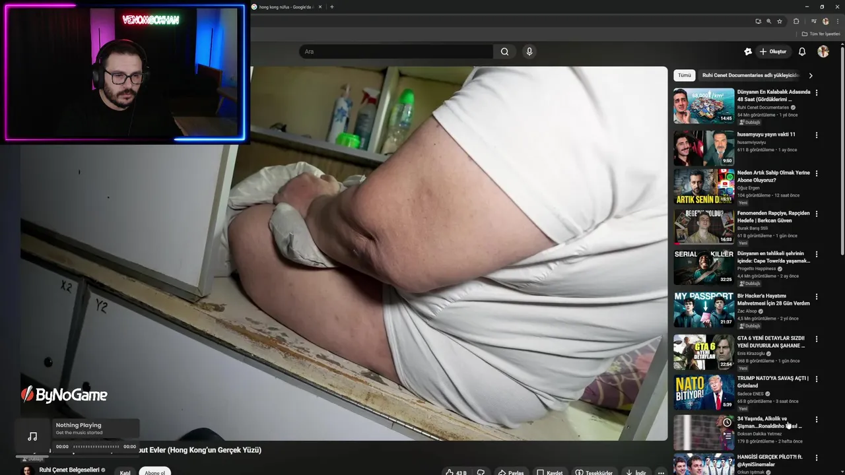Open SERIAL KILLER Cape Town thumbnail
Viewport: 845px width, 475px height.
tap(704, 267)
